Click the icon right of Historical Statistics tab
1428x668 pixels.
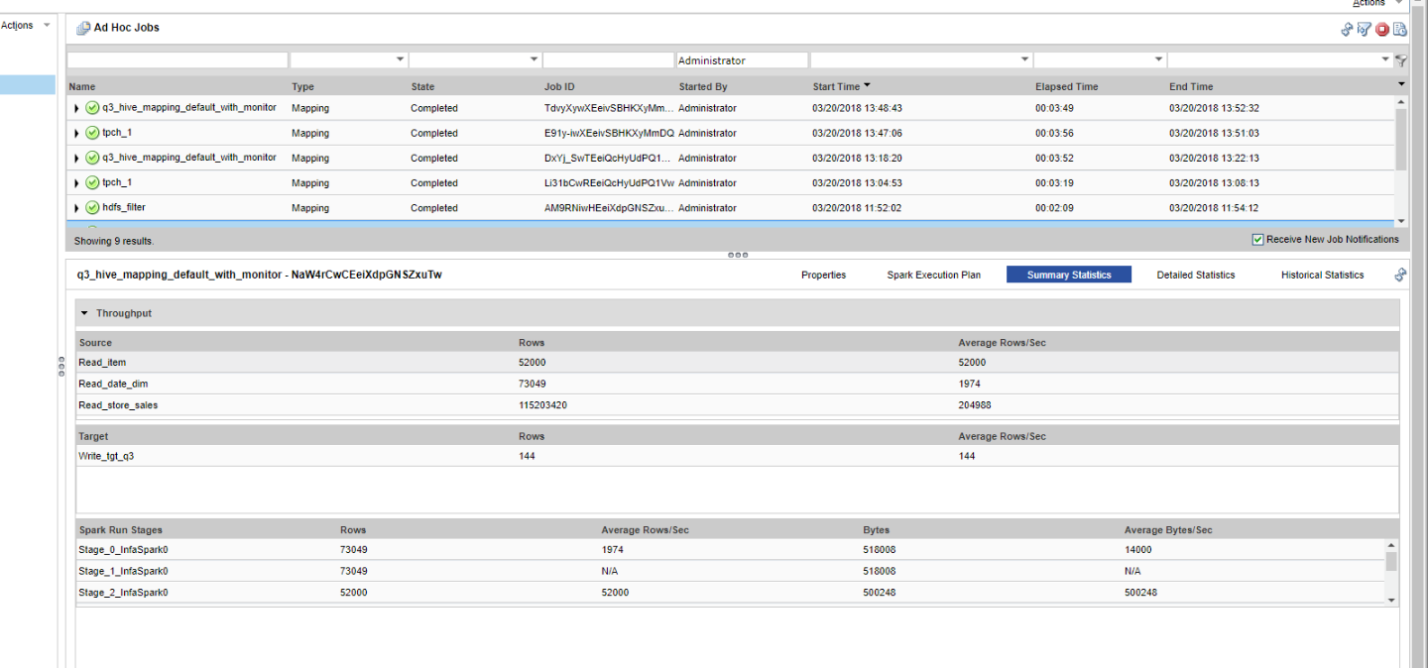click(x=1400, y=275)
